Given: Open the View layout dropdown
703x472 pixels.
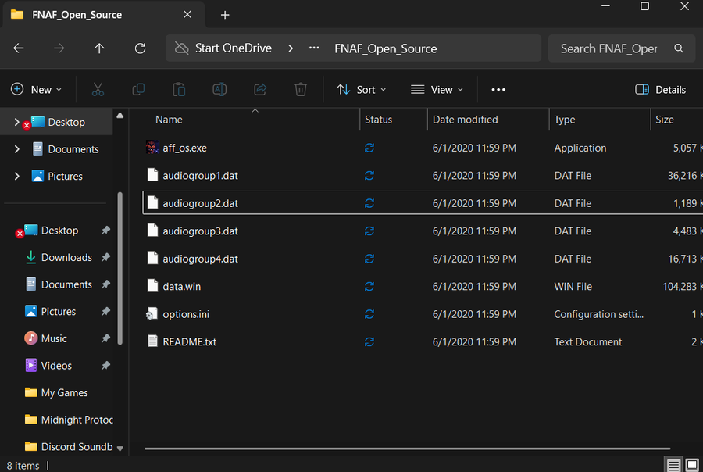Looking at the screenshot, I should point(437,89).
